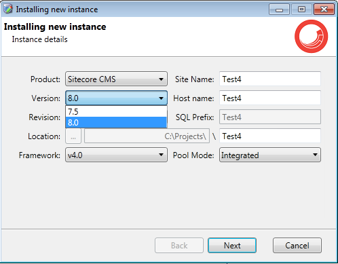Open the Product dropdown showing Sitecore CMS
The width and height of the screenshot is (338, 264).
pyautogui.click(x=116, y=79)
